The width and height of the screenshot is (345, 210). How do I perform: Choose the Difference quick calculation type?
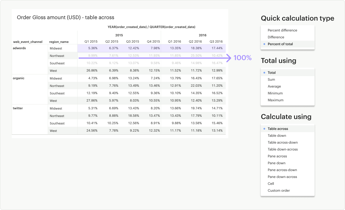pos(276,37)
